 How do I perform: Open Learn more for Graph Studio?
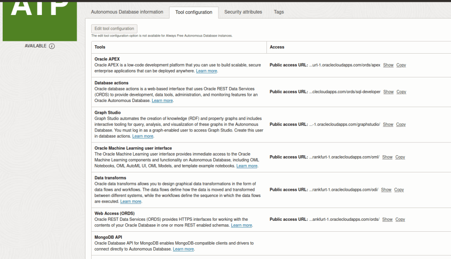click(143, 136)
